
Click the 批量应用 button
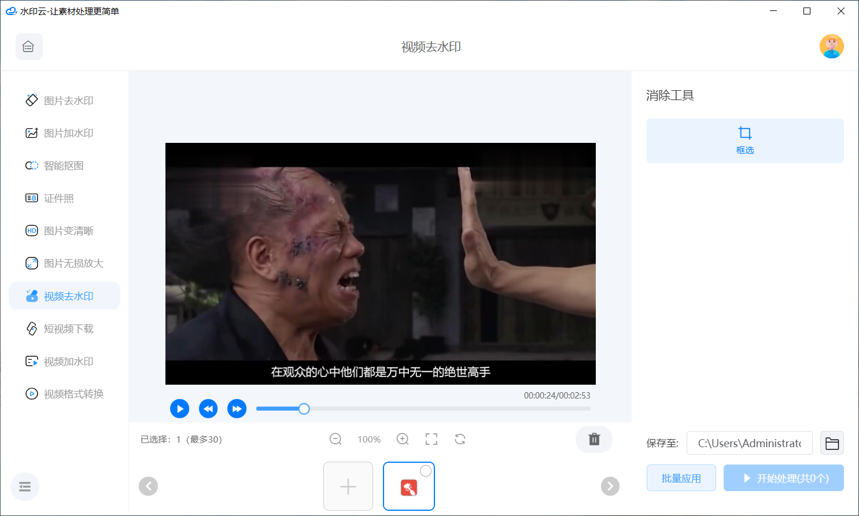[x=681, y=478]
